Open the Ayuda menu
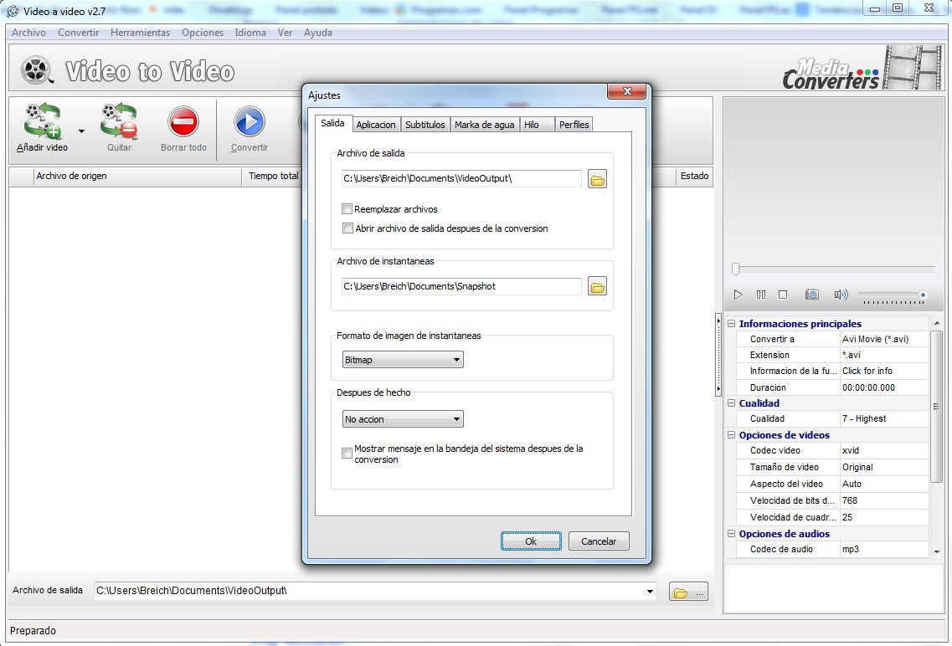Screen dimensions: 952x646 point(318,33)
